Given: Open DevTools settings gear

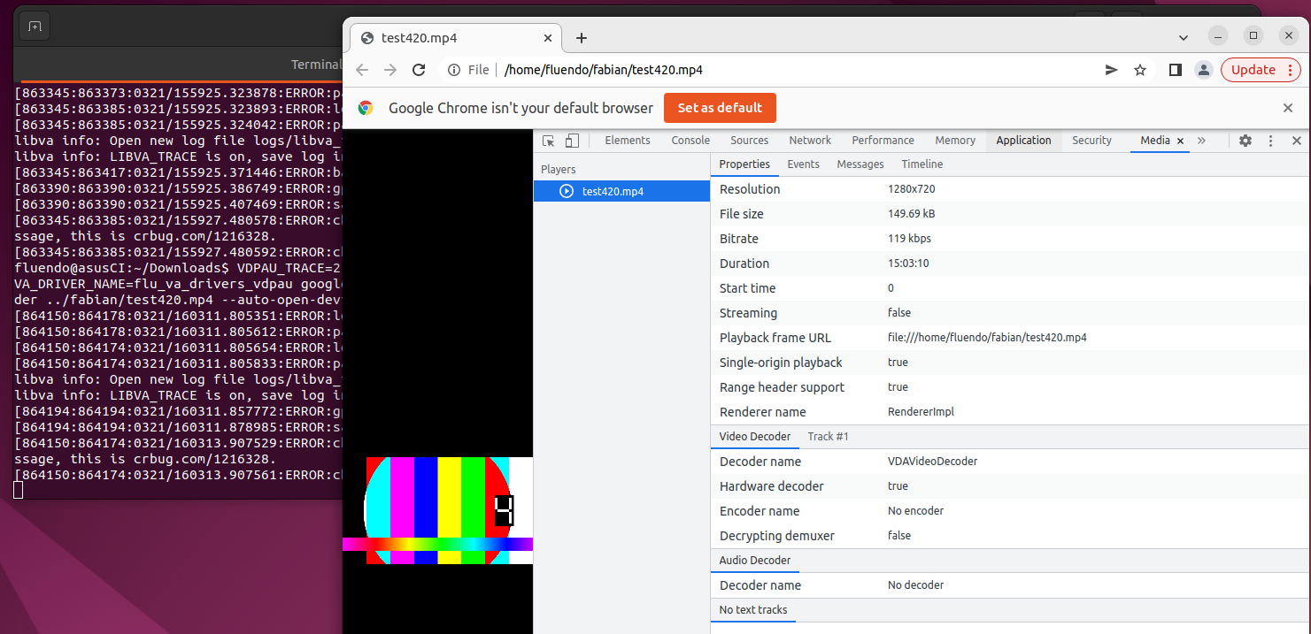Looking at the screenshot, I should [1245, 140].
